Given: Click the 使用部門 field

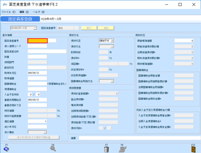Looking at the screenshot, I should click(x=37, y=62).
